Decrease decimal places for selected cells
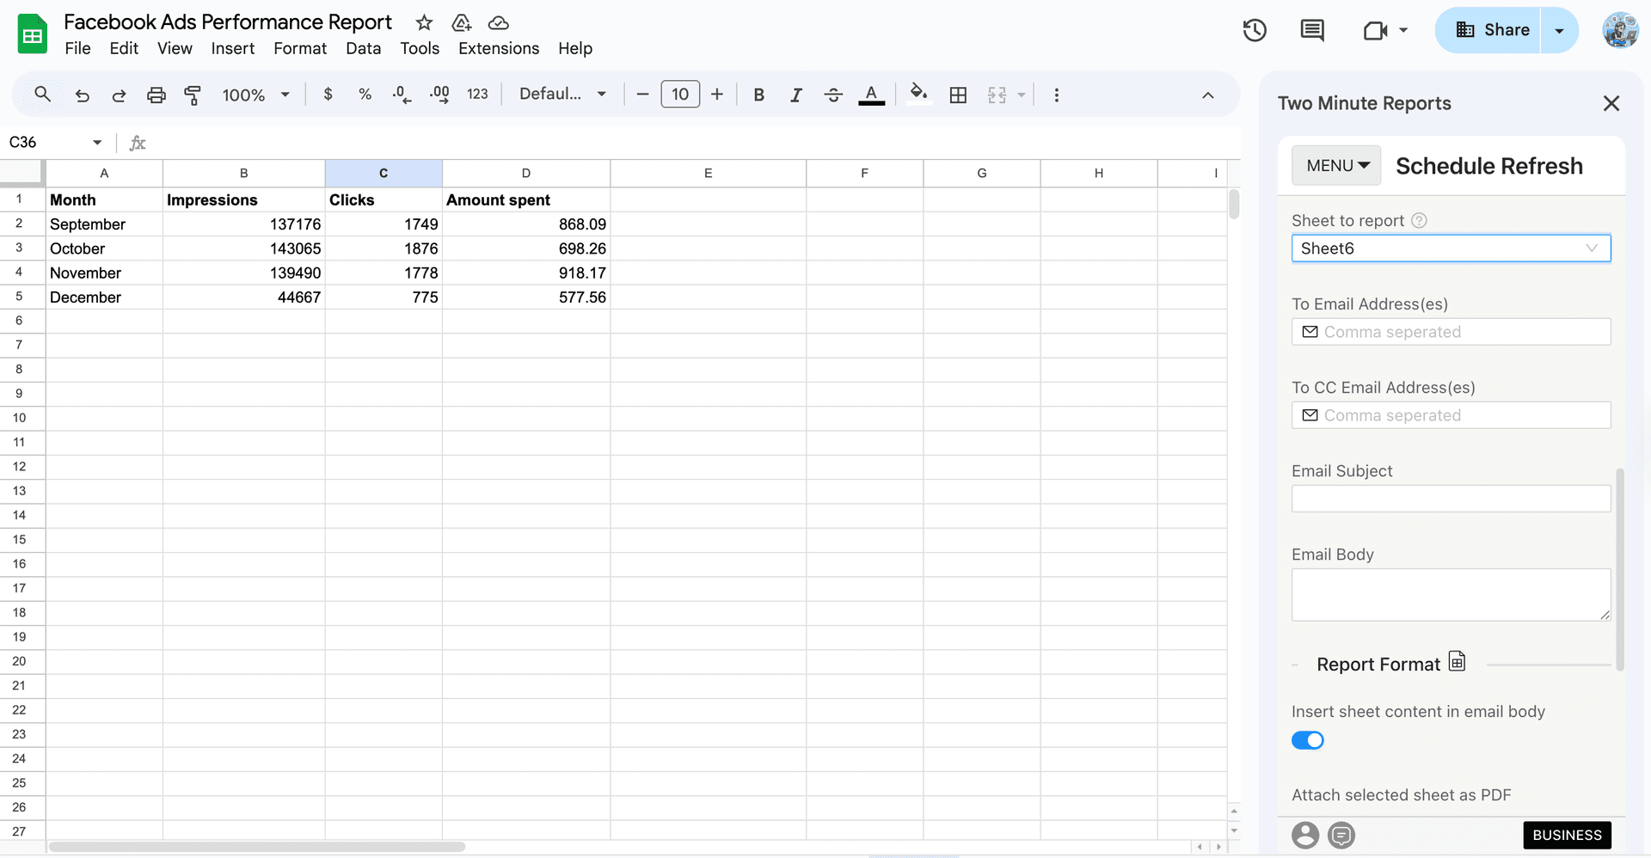Viewport: 1651px width, 858px height. (x=401, y=95)
